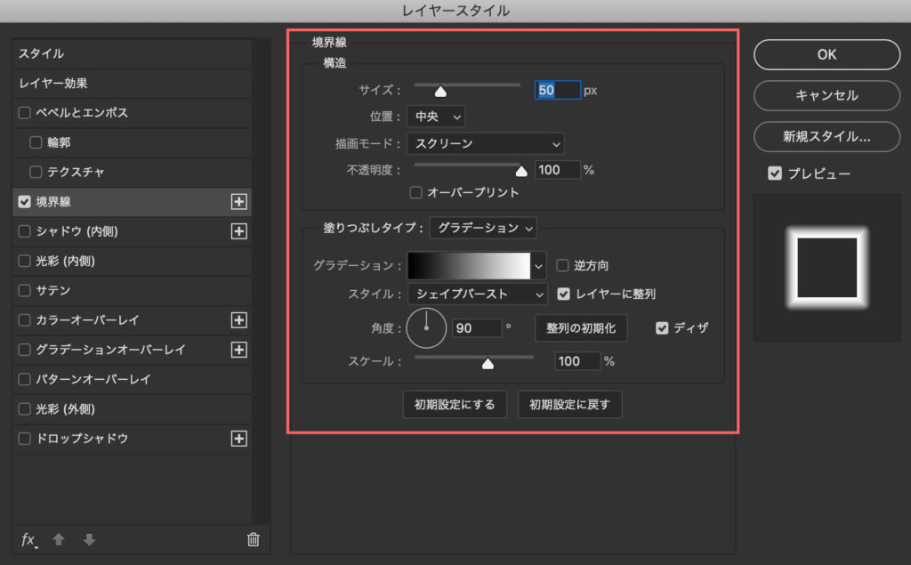Click the angle dial control
Viewport: 911px width, 565px height.
(x=426, y=328)
